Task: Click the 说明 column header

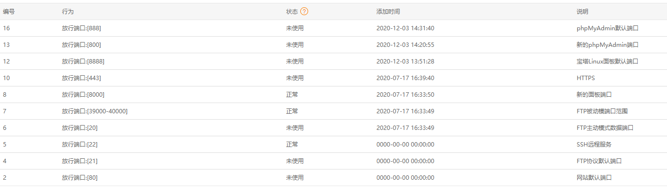Action: click(583, 11)
